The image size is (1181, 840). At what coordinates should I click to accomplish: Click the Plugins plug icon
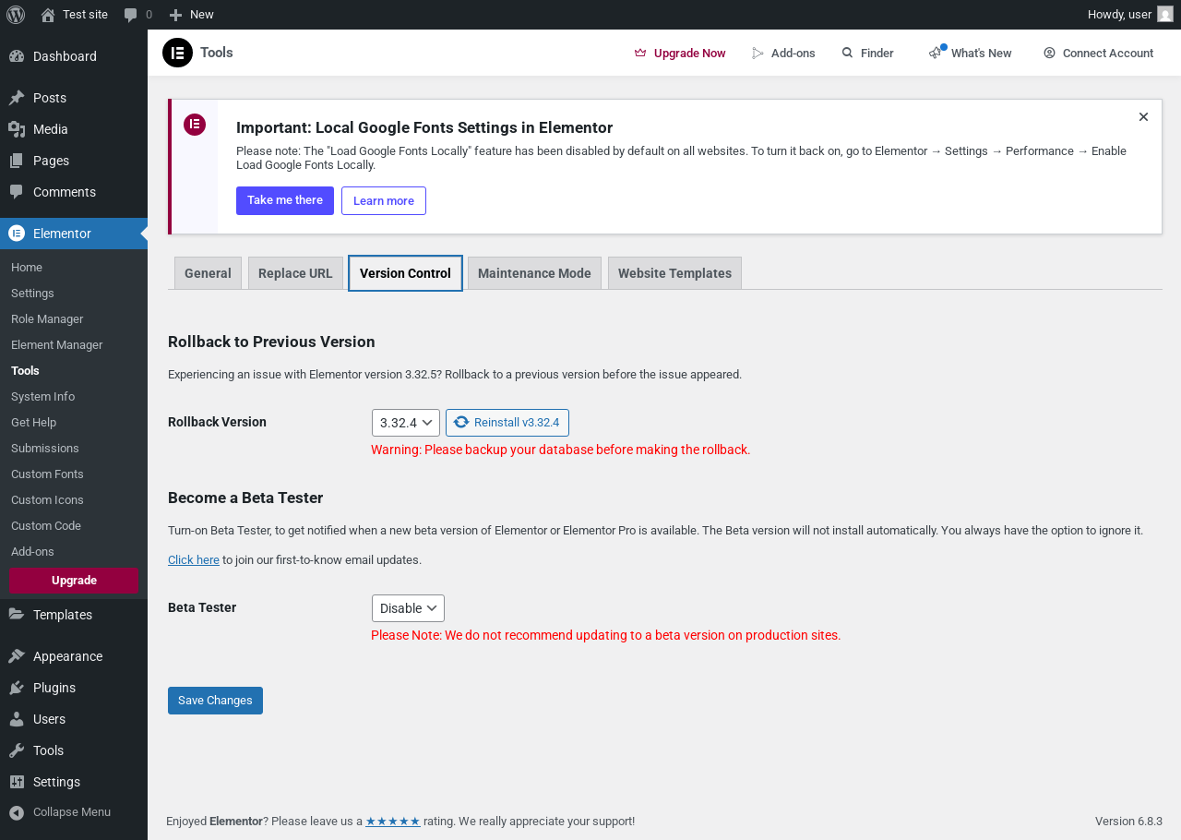click(x=17, y=688)
